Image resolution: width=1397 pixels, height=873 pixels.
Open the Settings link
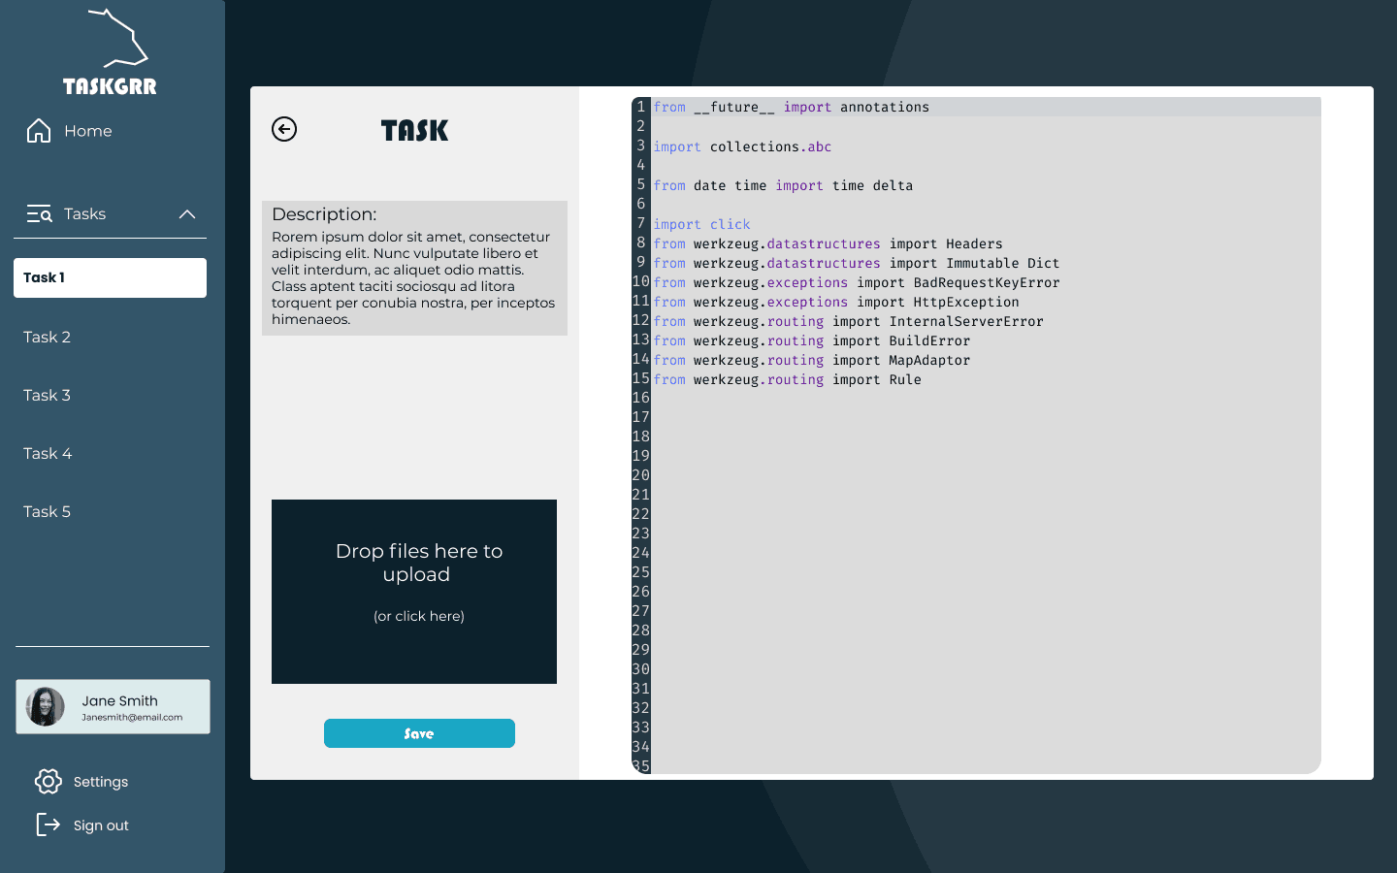click(x=101, y=782)
